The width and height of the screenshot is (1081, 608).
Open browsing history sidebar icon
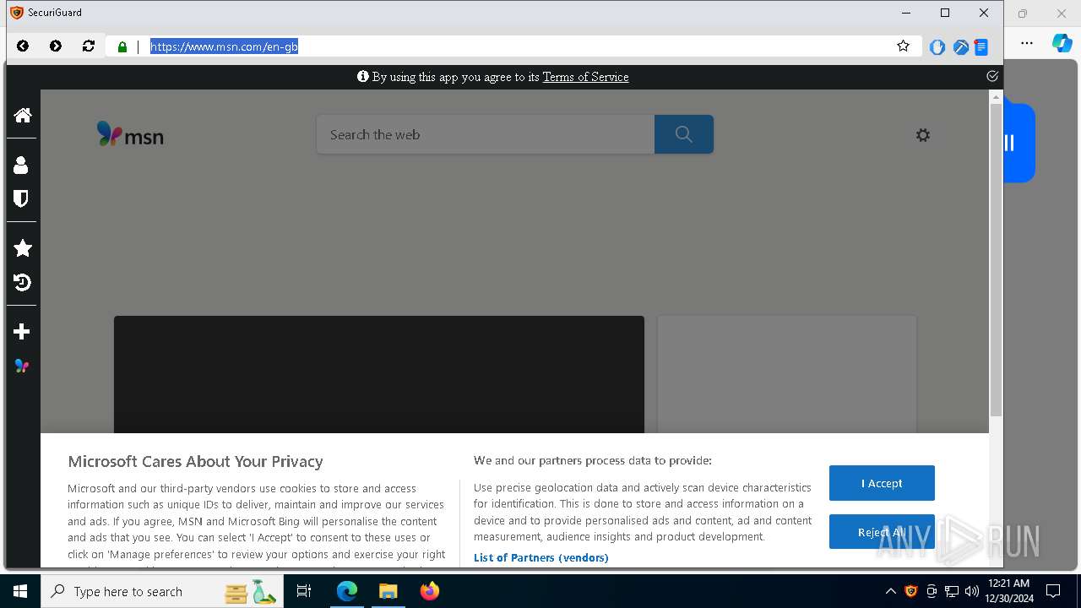coord(23,282)
